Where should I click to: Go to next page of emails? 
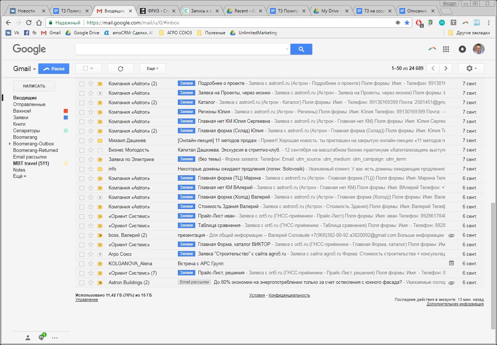pos(446,68)
